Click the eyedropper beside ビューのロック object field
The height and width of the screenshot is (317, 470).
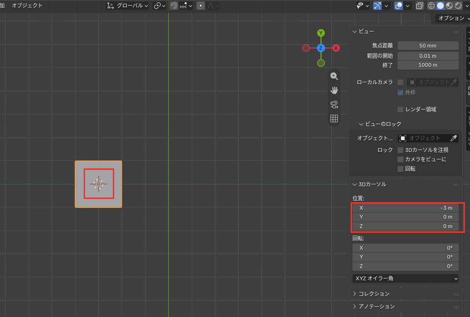pyautogui.click(x=454, y=138)
